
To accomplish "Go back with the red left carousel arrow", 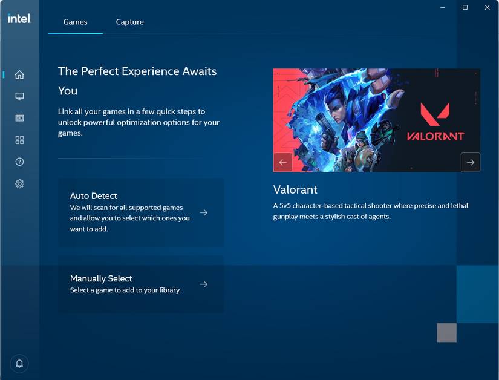I will click(282, 162).
